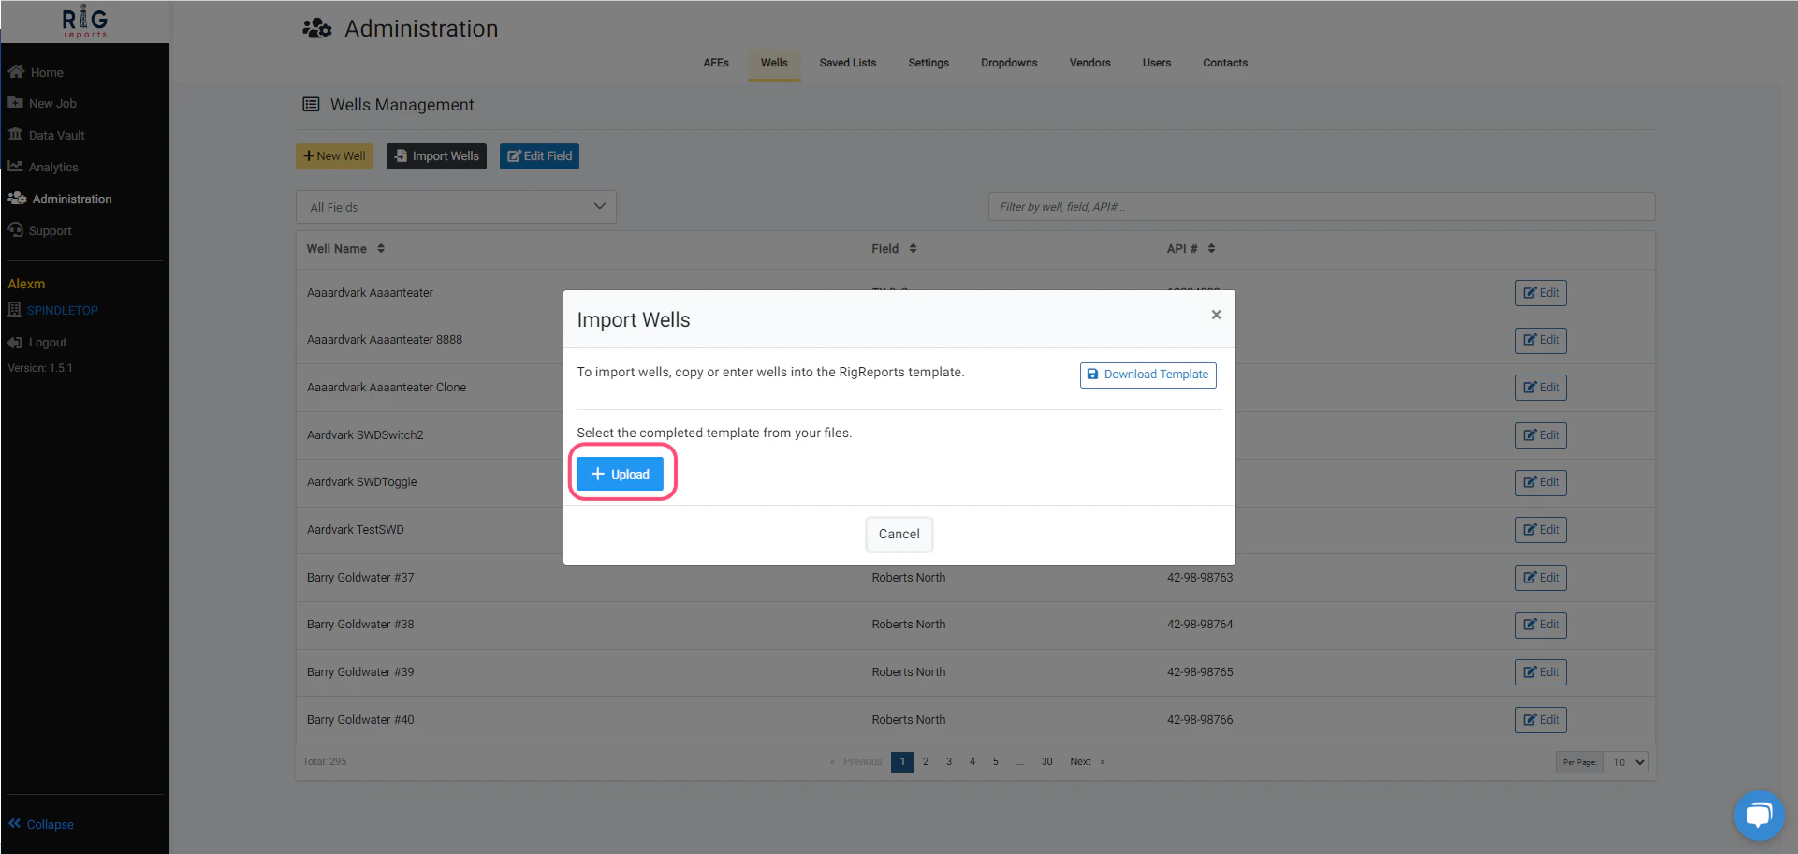Image resolution: width=1798 pixels, height=854 pixels.
Task: Click the 42-98-98764 API number
Action: click(1200, 625)
